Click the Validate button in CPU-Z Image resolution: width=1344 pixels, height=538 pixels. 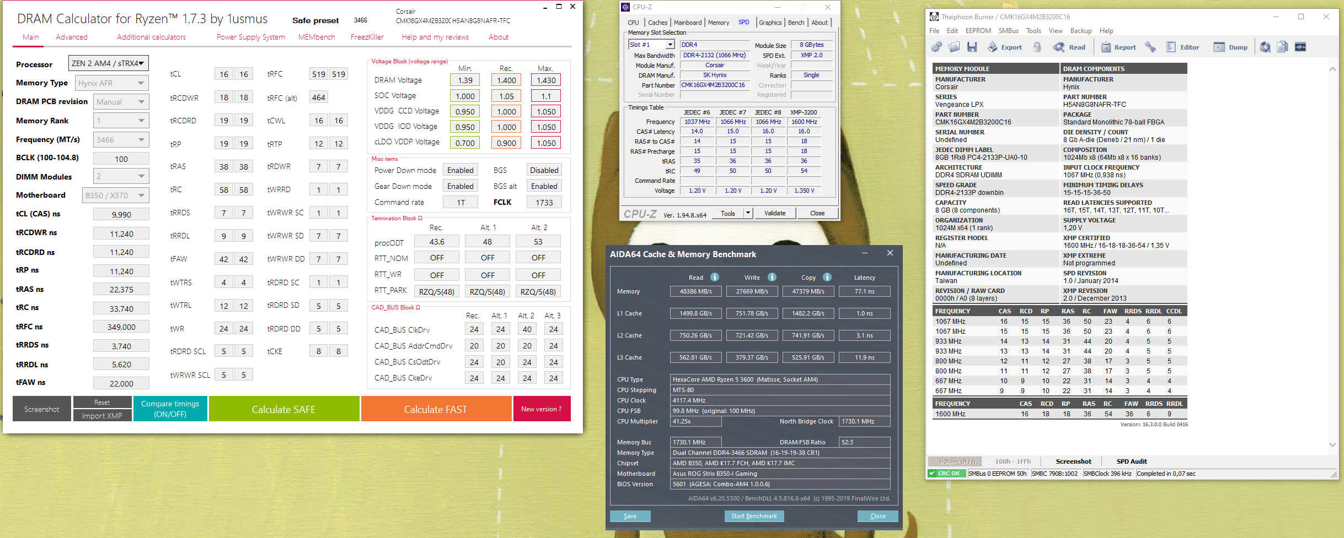point(775,213)
